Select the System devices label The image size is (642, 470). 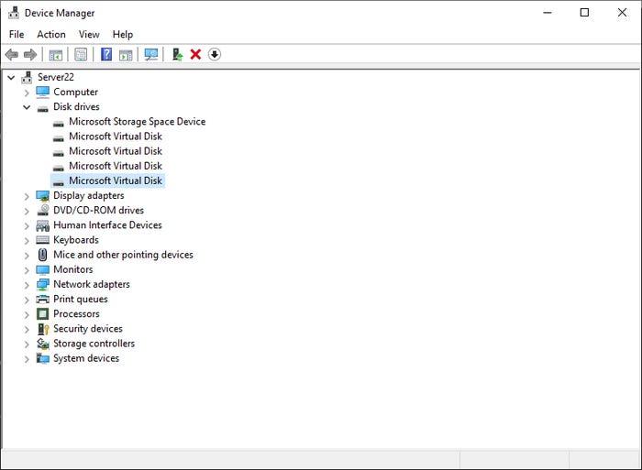pyautogui.click(x=86, y=358)
